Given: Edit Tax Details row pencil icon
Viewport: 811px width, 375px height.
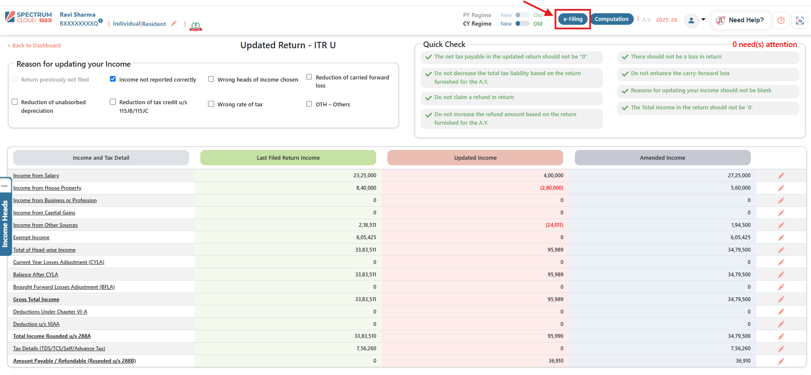Looking at the screenshot, I should [781, 349].
